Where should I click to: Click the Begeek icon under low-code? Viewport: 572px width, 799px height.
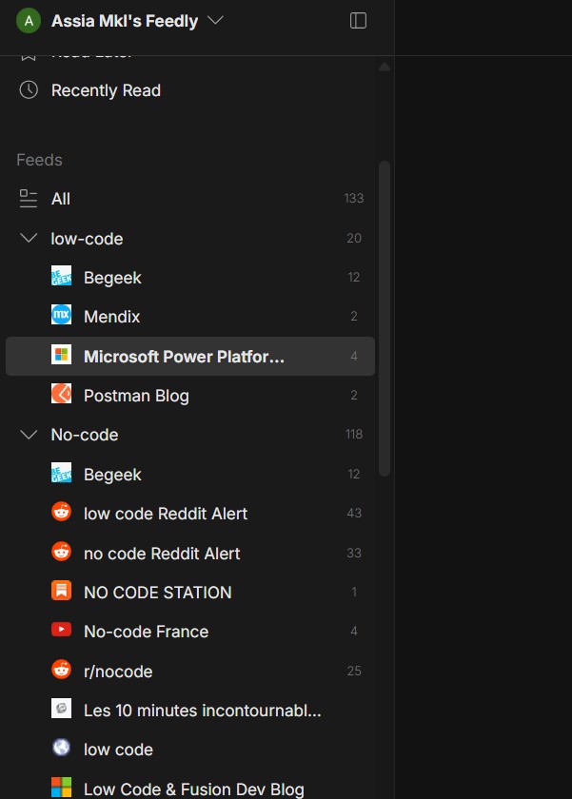pyautogui.click(x=61, y=276)
